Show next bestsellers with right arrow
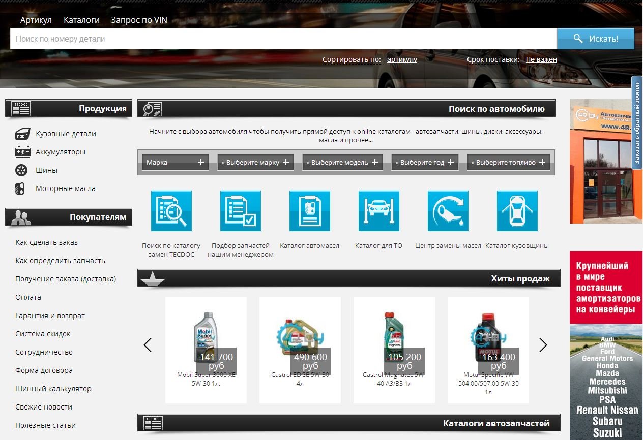Viewport: 643px width, 440px height. (x=543, y=345)
